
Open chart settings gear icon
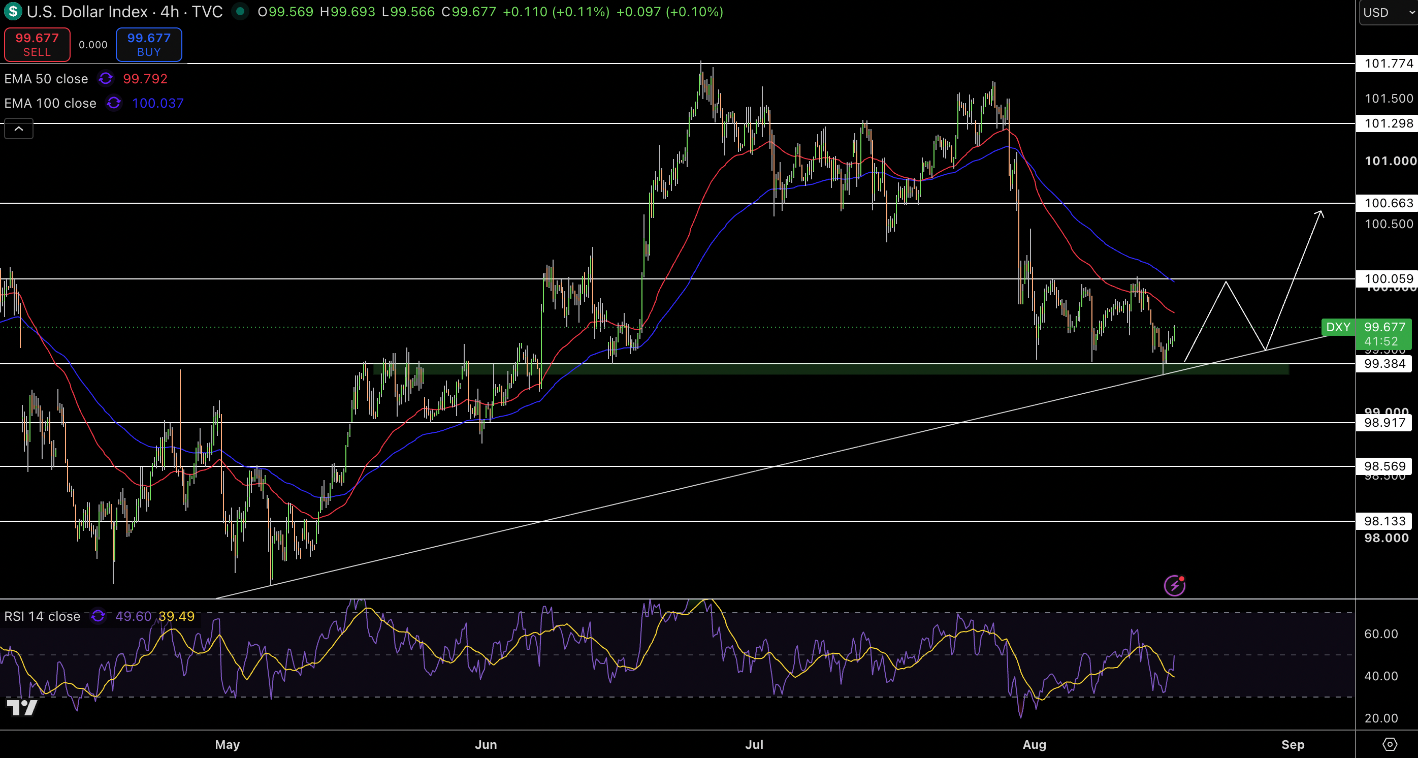click(x=1390, y=744)
